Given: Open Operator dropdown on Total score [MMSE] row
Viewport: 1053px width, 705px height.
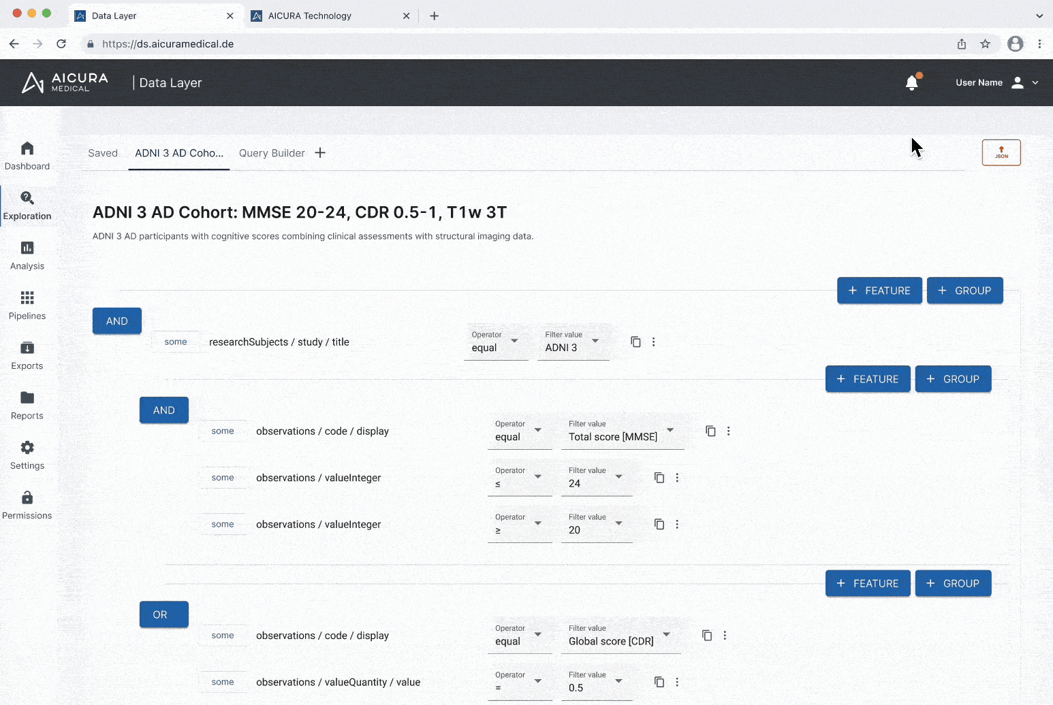Looking at the screenshot, I should coord(520,431).
